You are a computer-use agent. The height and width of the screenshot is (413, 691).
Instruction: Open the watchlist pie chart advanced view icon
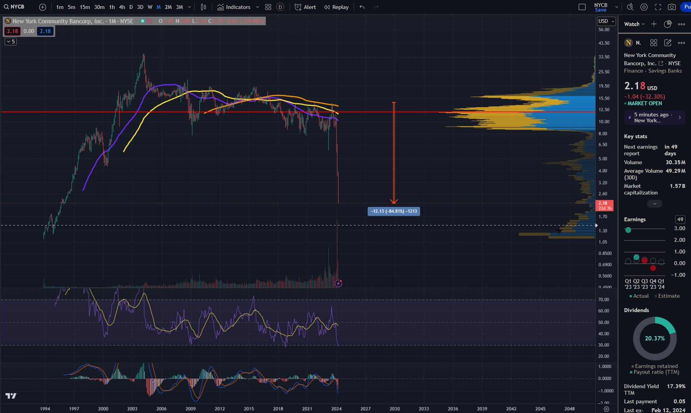click(x=668, y=24)
